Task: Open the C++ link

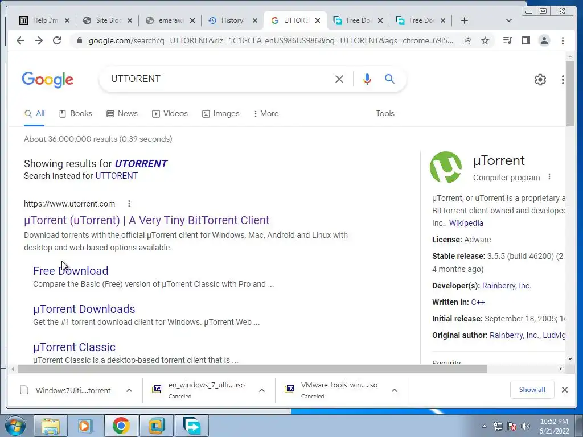Action: [478, 302]
